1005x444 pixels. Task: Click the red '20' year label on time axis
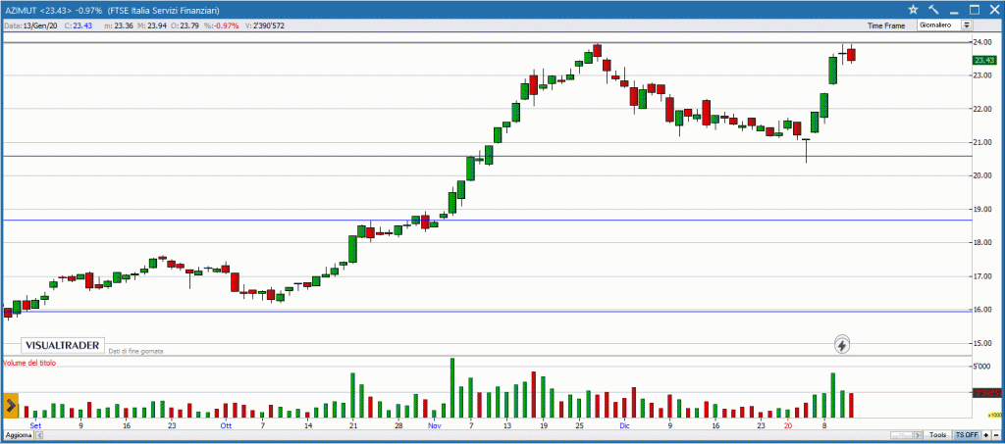tap(788, 424)
